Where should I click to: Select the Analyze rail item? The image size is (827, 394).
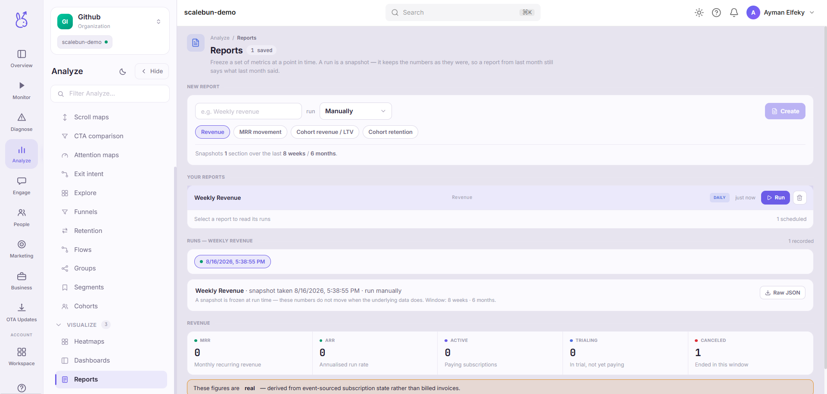pyautogui.click(x=22, y=154)
